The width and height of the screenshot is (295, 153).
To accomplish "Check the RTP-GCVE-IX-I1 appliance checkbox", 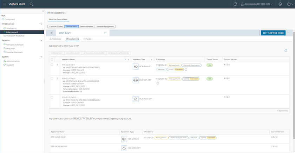I will click(52, 64).
